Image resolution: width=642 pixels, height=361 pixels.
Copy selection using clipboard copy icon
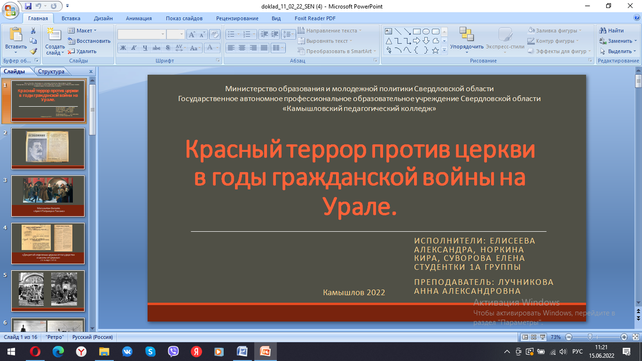[x=33, y=41]
